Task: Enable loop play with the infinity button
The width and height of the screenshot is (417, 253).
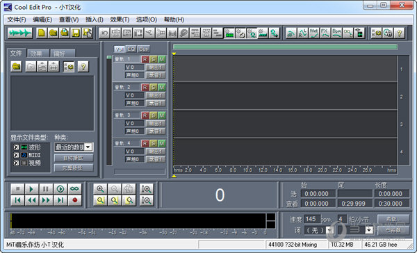Action: coord(74,189)
